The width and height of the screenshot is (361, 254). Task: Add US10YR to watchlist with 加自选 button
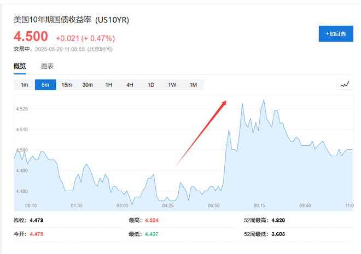(x=336, y=34)
